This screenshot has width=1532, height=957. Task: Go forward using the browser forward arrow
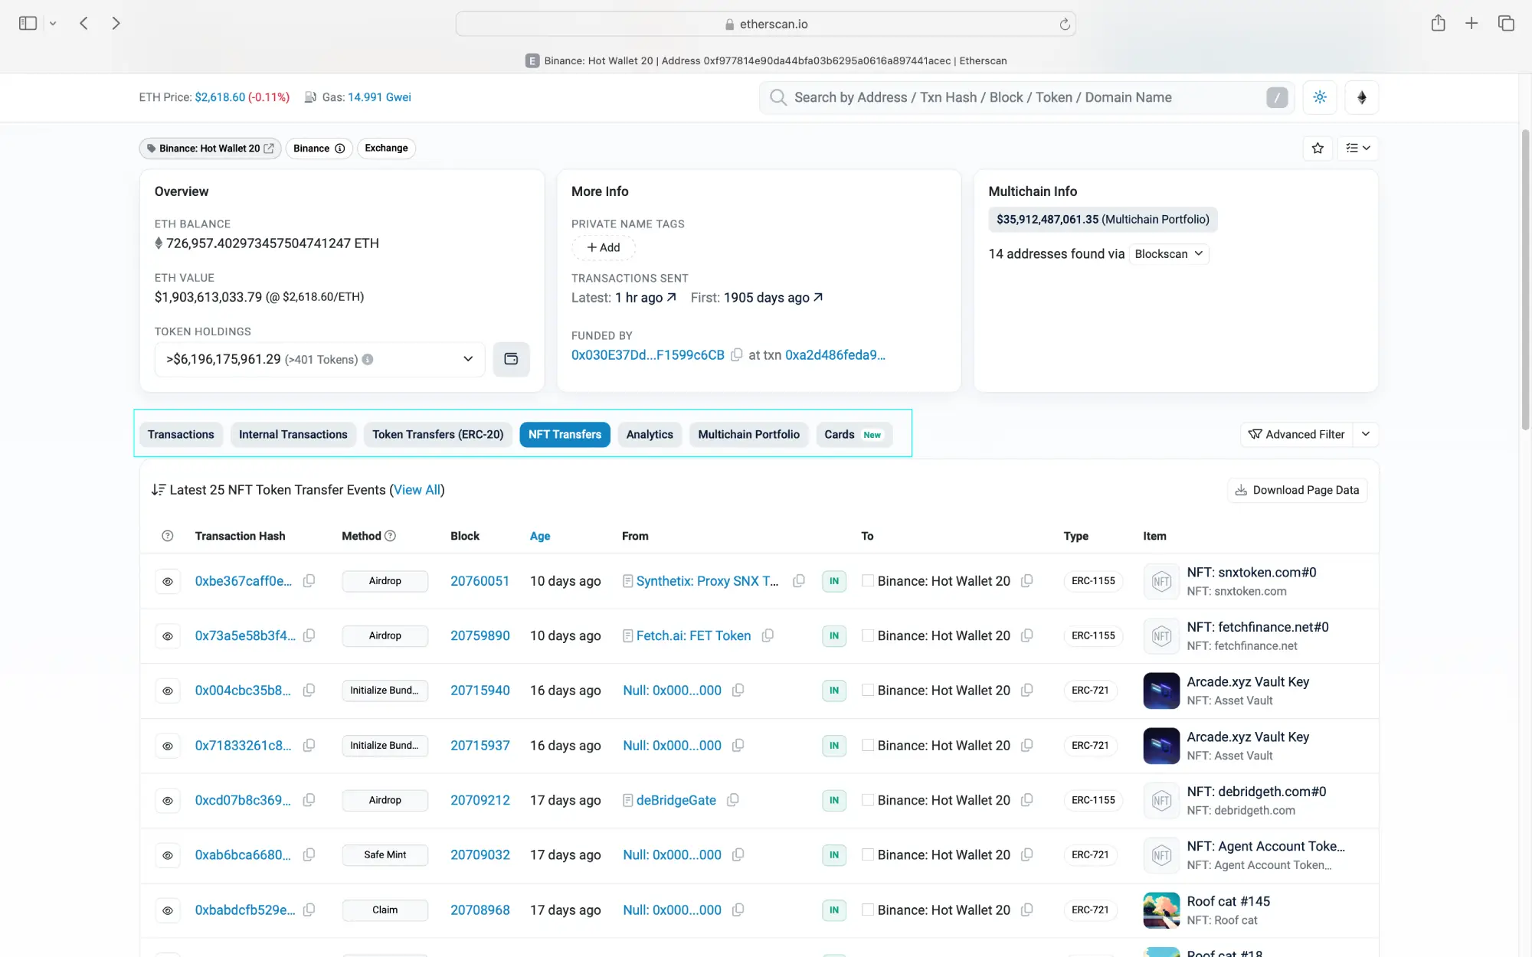116,23
